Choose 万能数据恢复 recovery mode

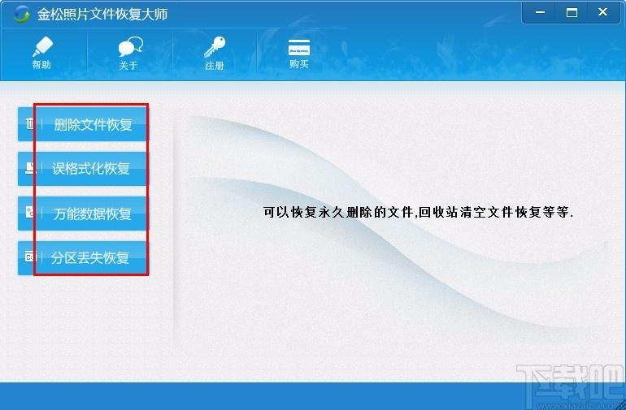(83, 214)
